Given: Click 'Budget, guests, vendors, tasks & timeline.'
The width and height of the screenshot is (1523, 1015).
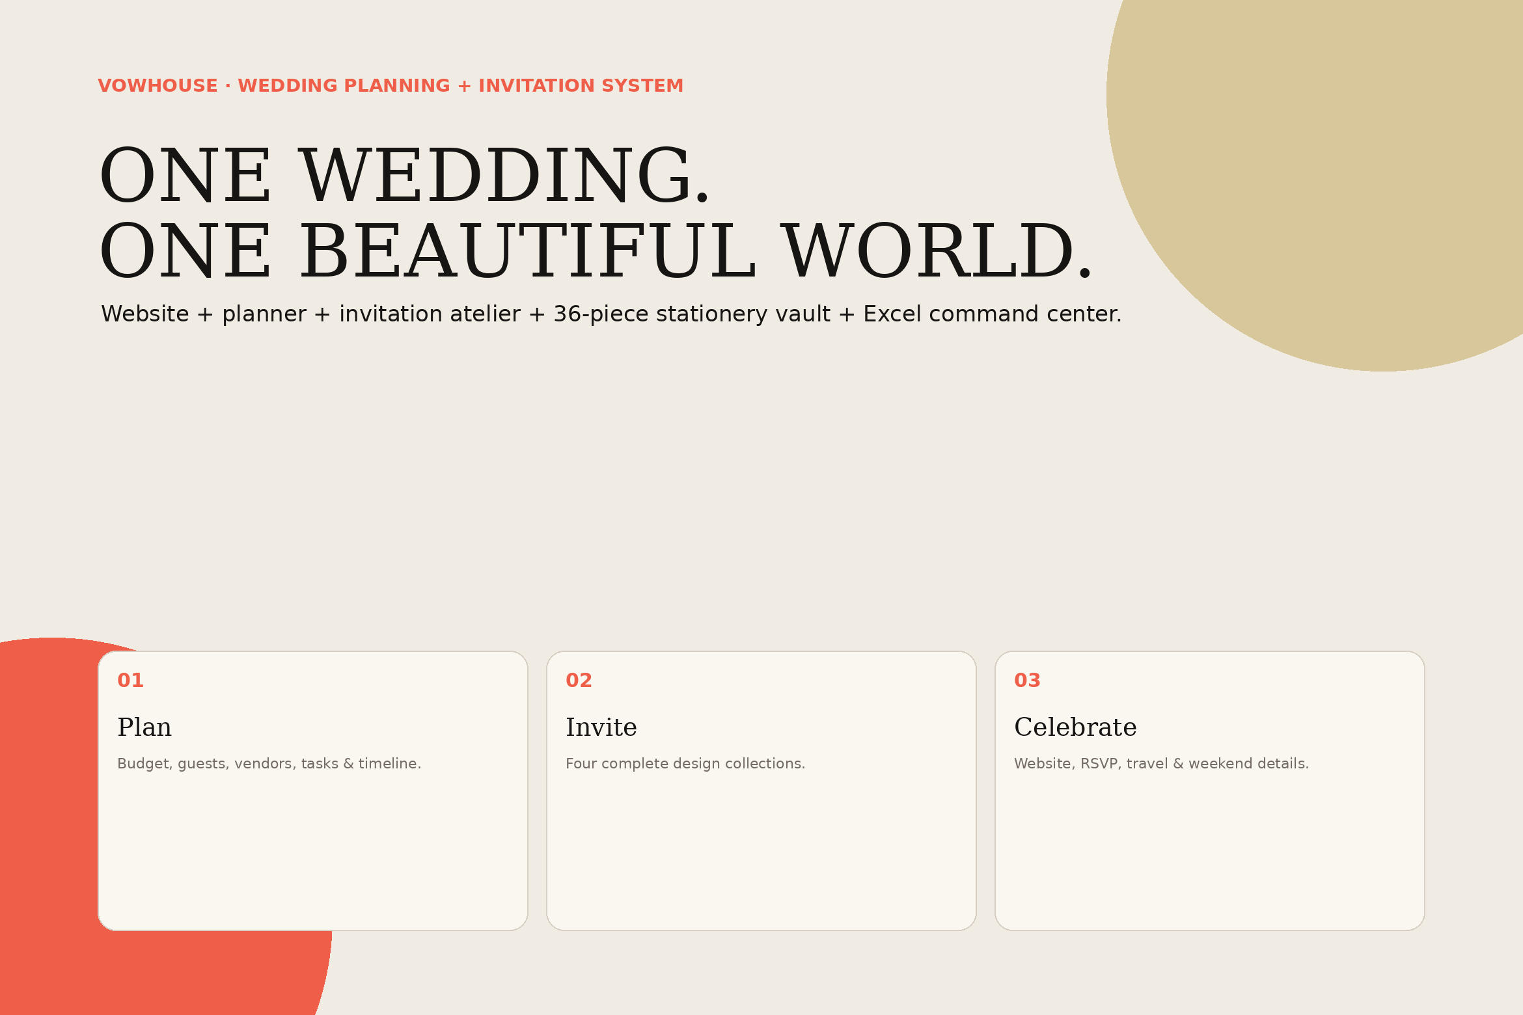Looking at the screenshot, I should pyautogui.click(x=269, y=764).
